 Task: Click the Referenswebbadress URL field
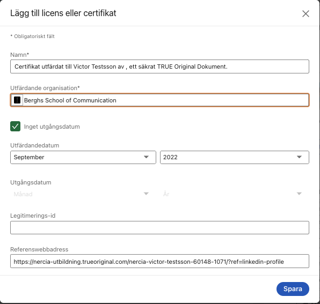click(159, 261)
